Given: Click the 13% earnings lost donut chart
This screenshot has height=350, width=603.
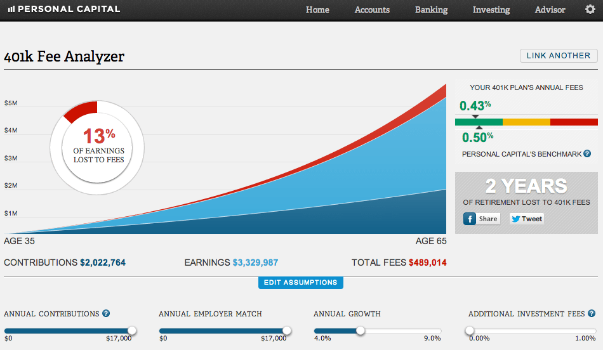Looking at the screenshot, I should pyautogui.click(x=94, y=145).
